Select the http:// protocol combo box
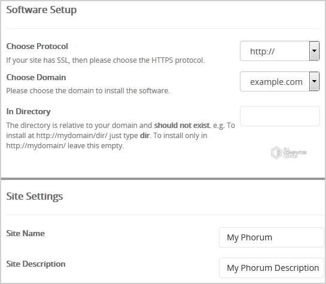The width and height of the screenshot is (326, 284). 279,51
